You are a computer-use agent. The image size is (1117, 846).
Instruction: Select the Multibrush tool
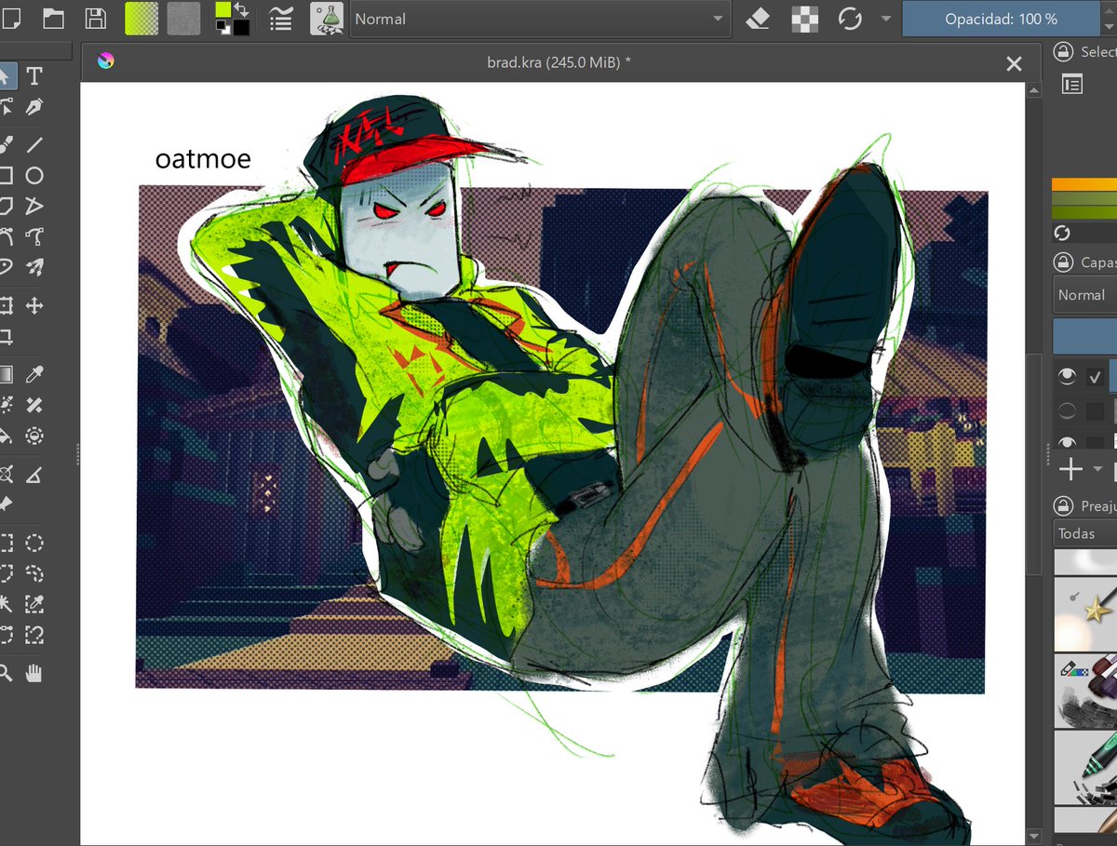(34, 267)
